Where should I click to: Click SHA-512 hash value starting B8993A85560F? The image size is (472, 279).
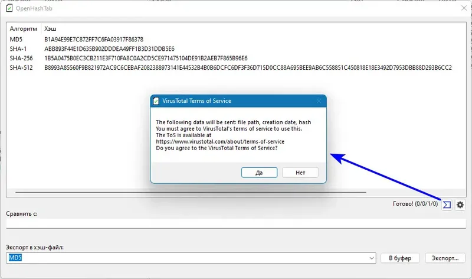pyautogui.click(x=248, y=67)
